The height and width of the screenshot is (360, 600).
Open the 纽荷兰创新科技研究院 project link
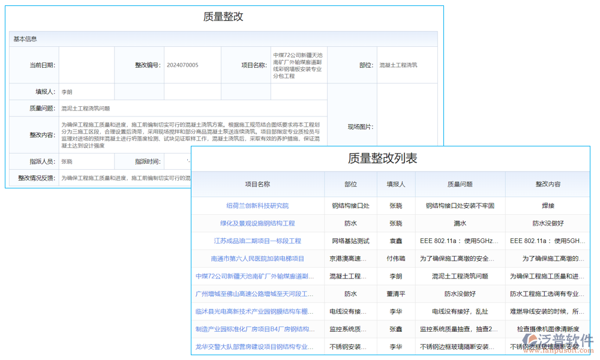click(x=259, y=205)
